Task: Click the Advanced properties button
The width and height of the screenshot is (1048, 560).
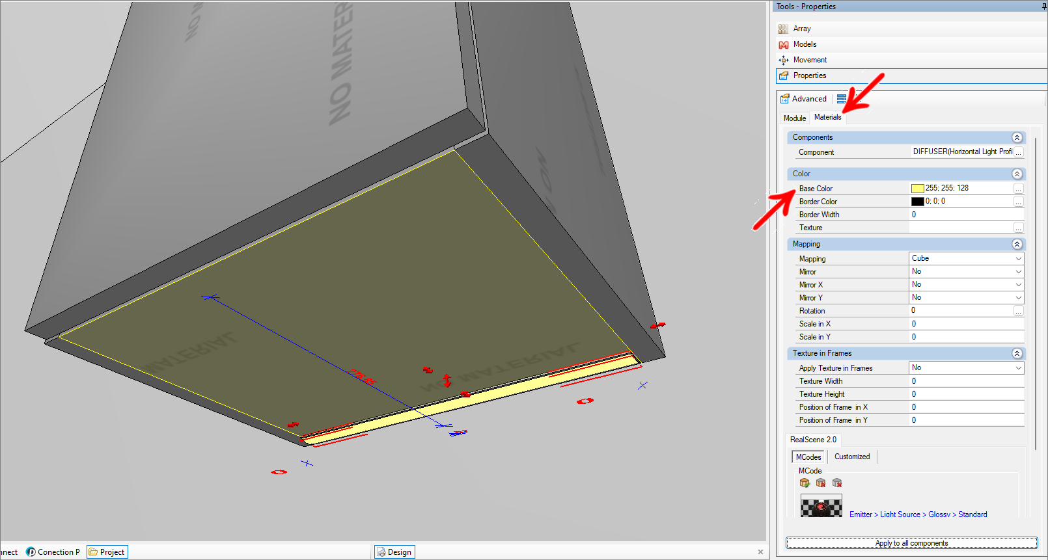Action: pyautogui.click(x=804, y=99)
